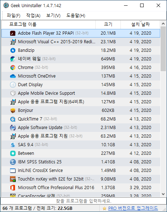Click the 찾을 프로그램을 입력하세요 search field

click(83, 201)
